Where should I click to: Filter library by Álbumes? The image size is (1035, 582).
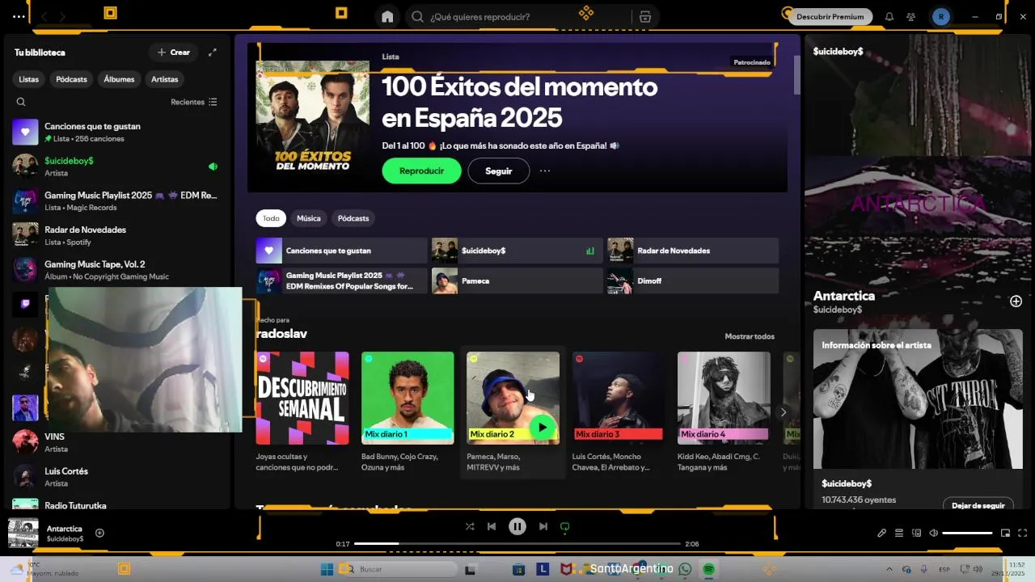119,79
